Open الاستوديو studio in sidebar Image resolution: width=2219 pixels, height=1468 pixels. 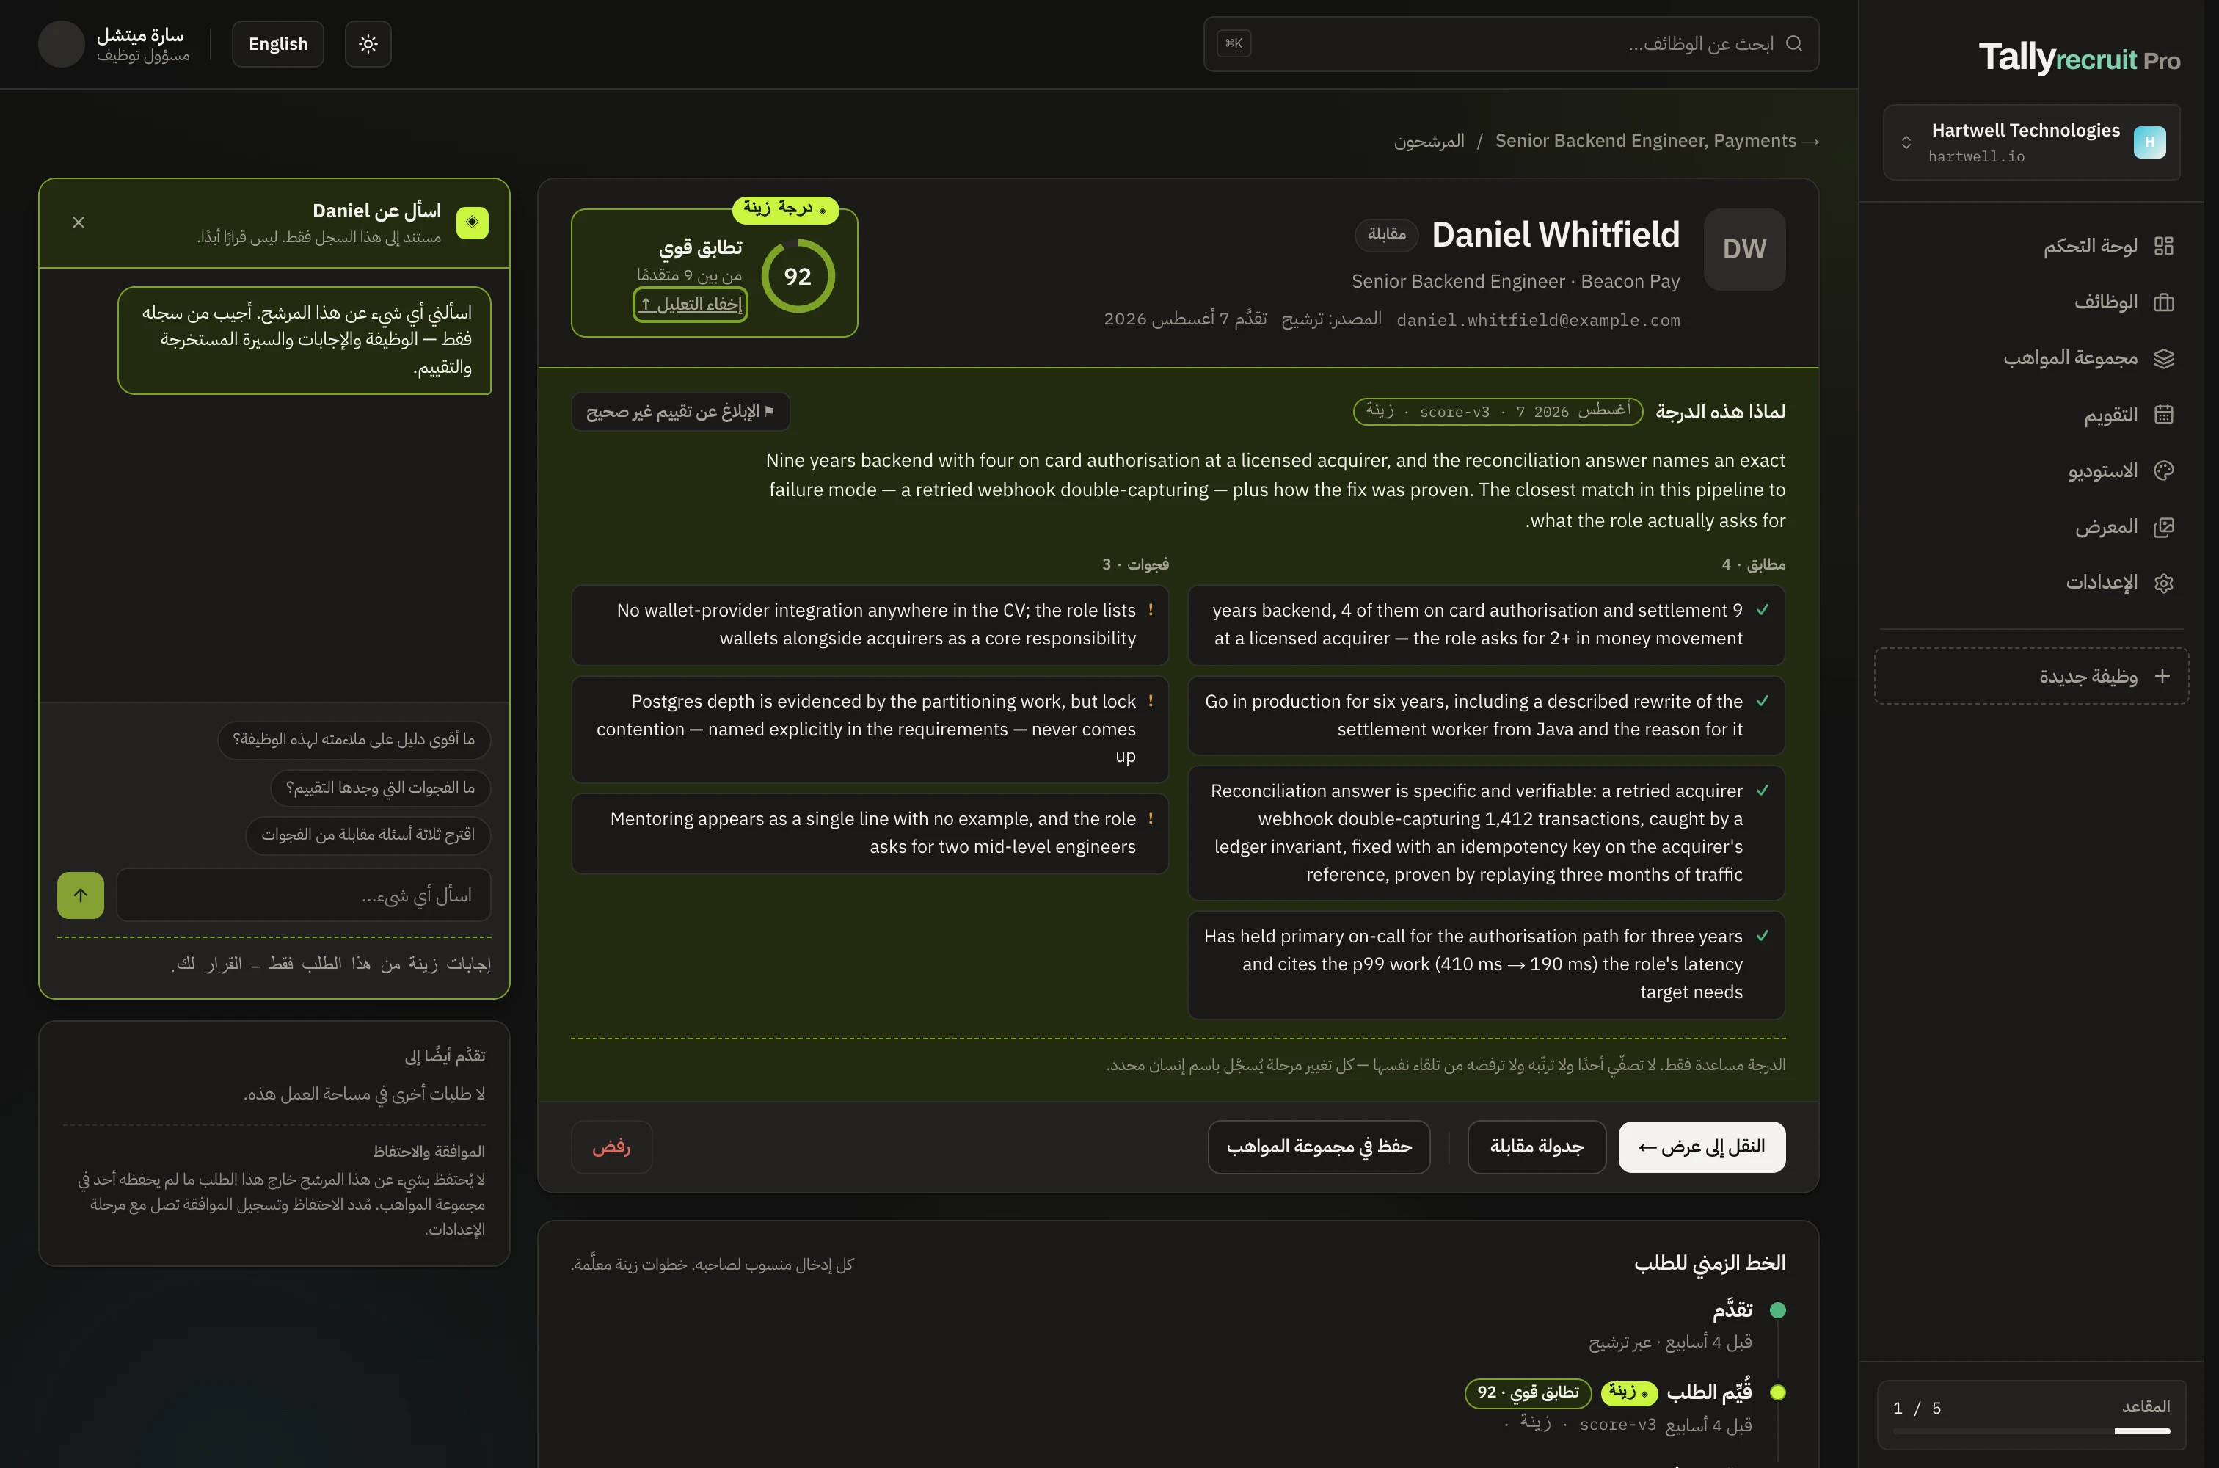pos(2031,471)
